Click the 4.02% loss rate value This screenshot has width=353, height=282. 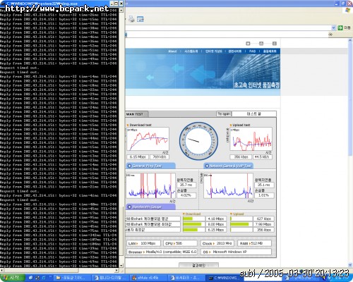pos(186,195)
